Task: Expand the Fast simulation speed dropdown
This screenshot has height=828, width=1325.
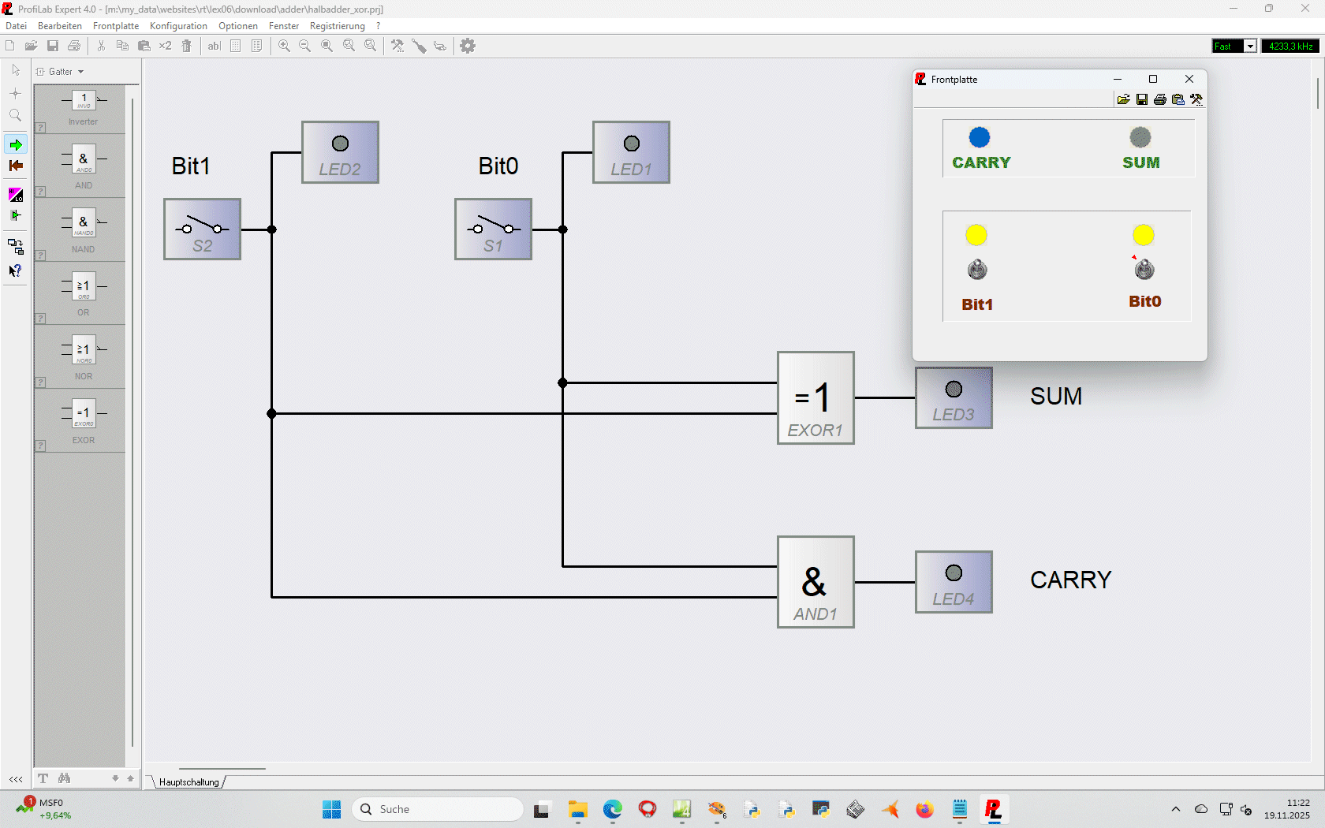Action: [x=1250, y=47]
